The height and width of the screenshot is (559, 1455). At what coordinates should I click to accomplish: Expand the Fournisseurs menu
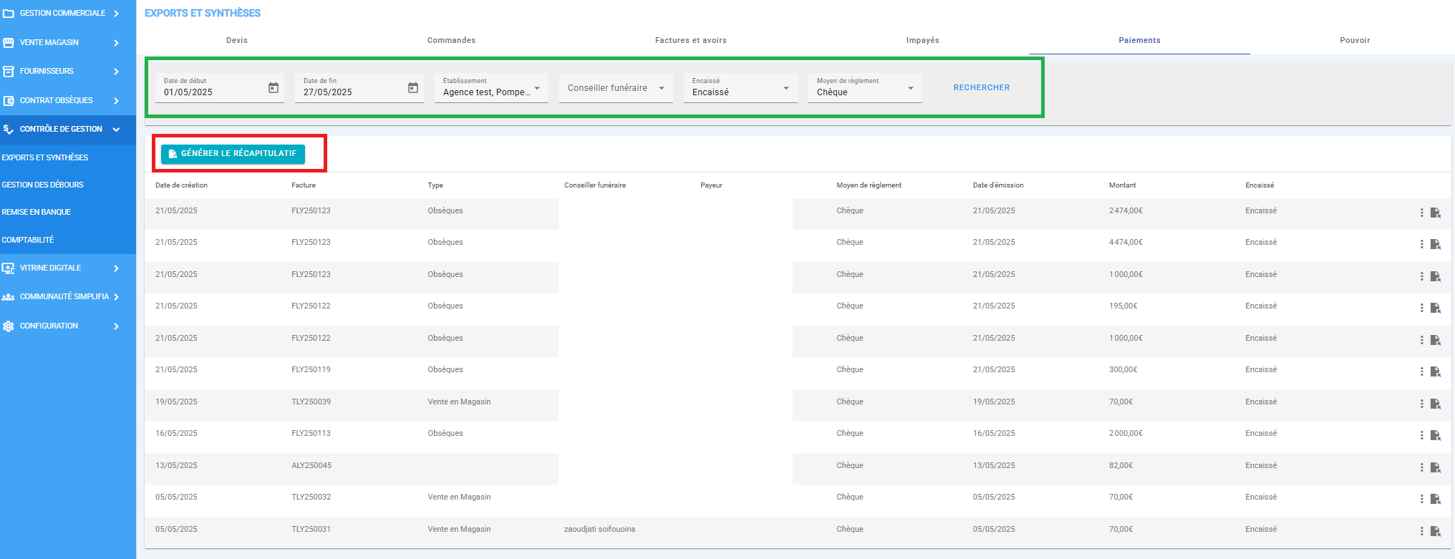(x=116, y=72)
